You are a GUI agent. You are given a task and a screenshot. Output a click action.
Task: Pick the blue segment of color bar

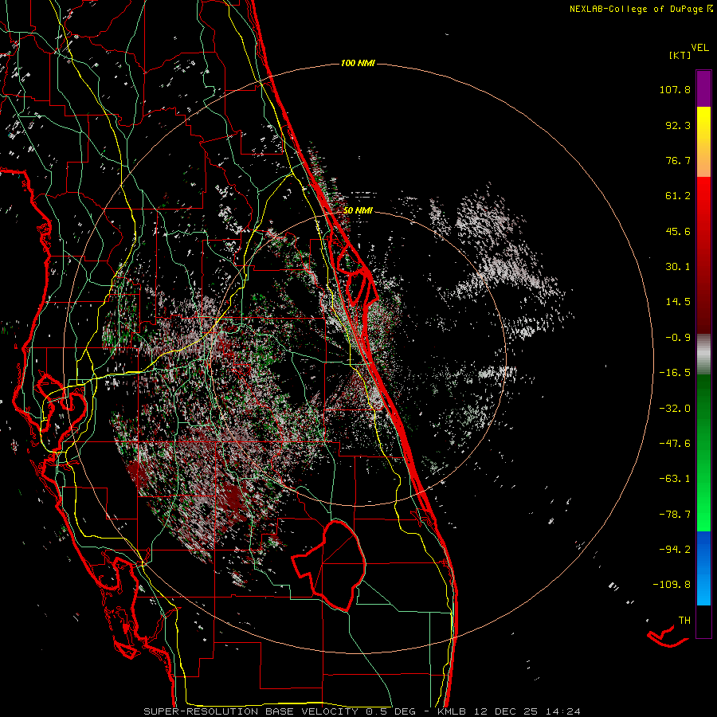tap(703, 568)
